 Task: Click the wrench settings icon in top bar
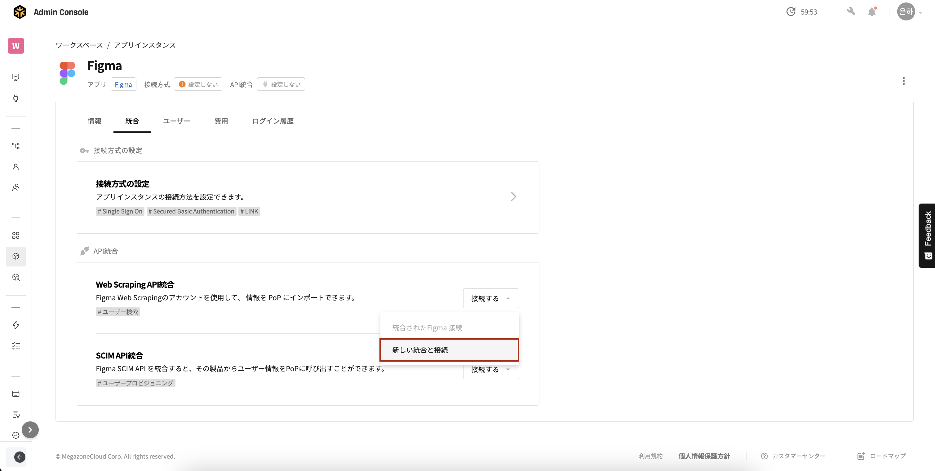(851, 11)
